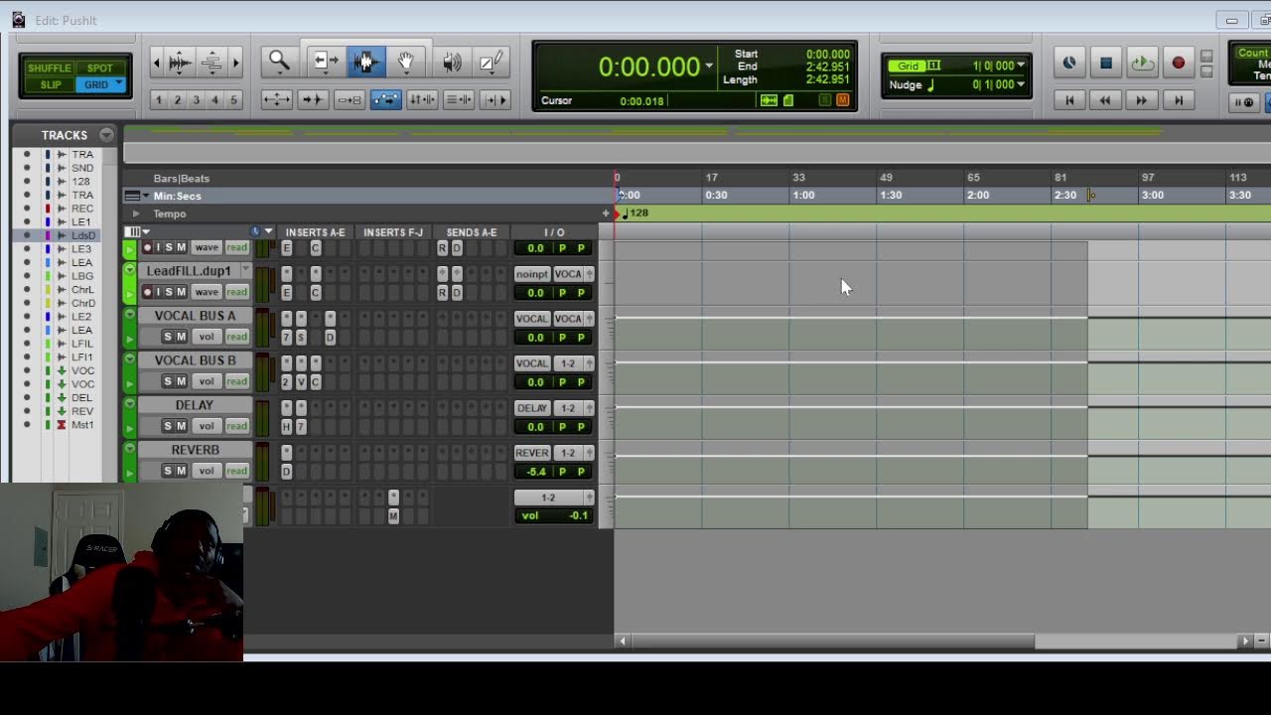Image resolution: width=1271 pixels, height=715 pixels.
Task: Enable SPOT edit mode
Action: click(100, 69)
